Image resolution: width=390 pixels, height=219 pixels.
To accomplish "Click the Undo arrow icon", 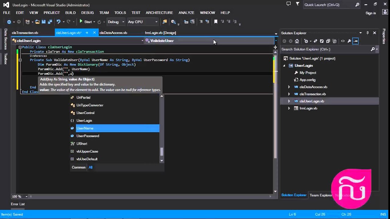I will click(58, 22).
